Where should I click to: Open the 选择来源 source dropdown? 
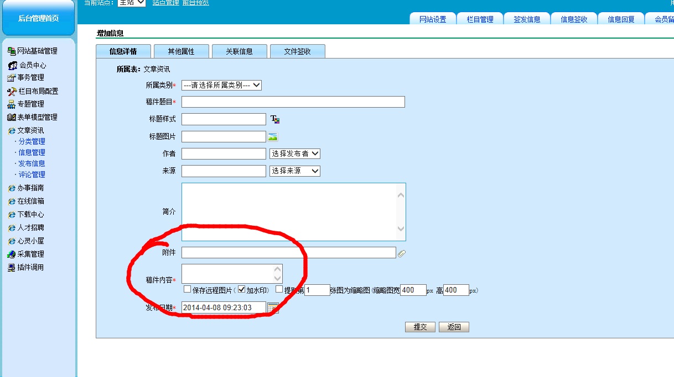click(294, 171)
